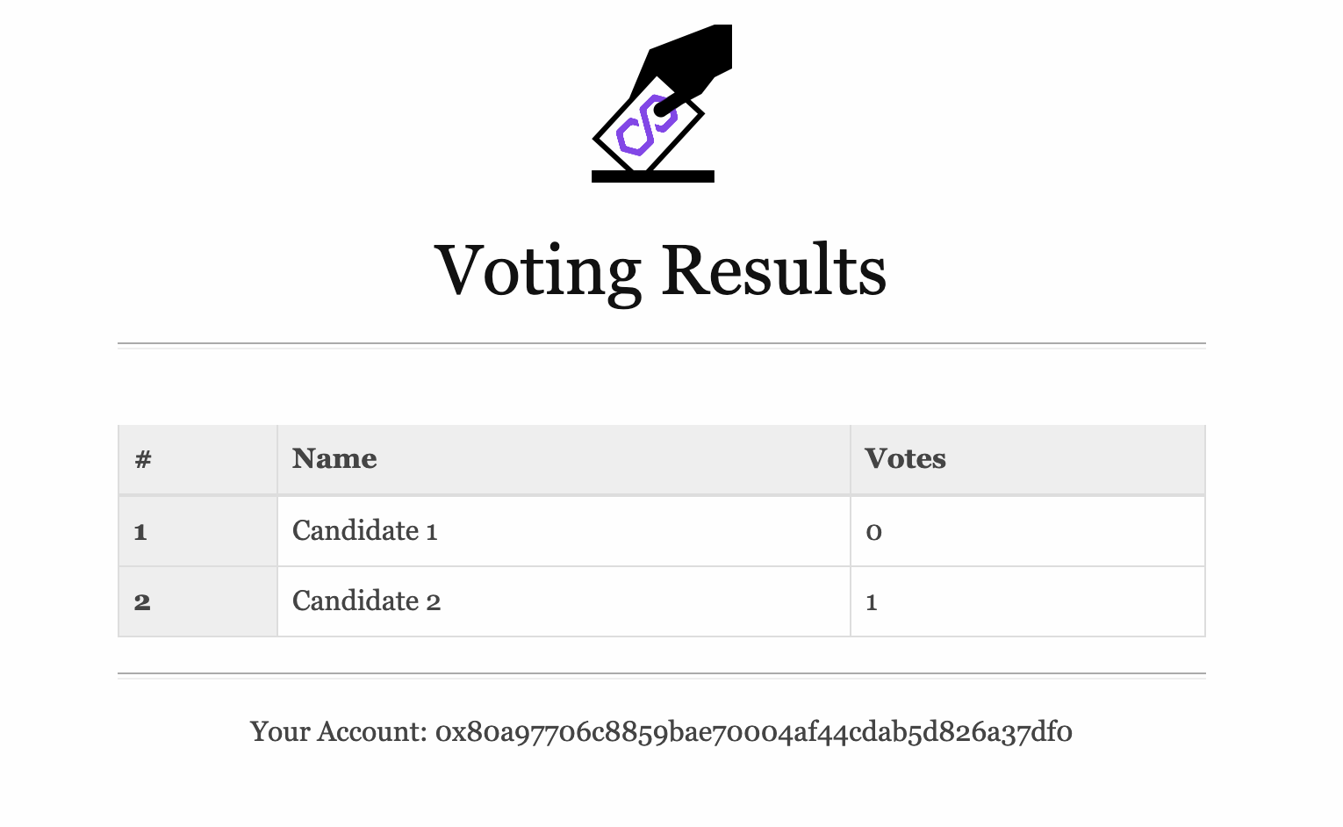Click Candidate 1 name cell

coord(564,531)
